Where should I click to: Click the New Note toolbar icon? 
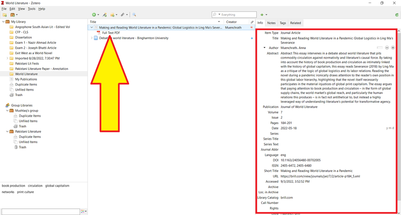tap(114, 15)
